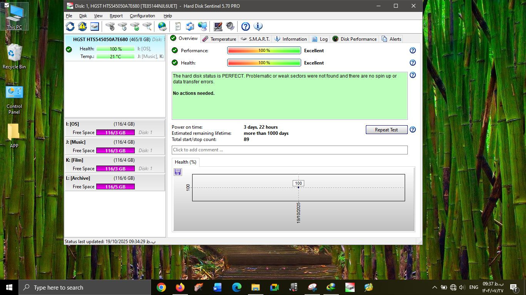The width and height of the screenshot is (526, 295).
Task: Click the disk with green checkmark icon
Action: point(135,27)
